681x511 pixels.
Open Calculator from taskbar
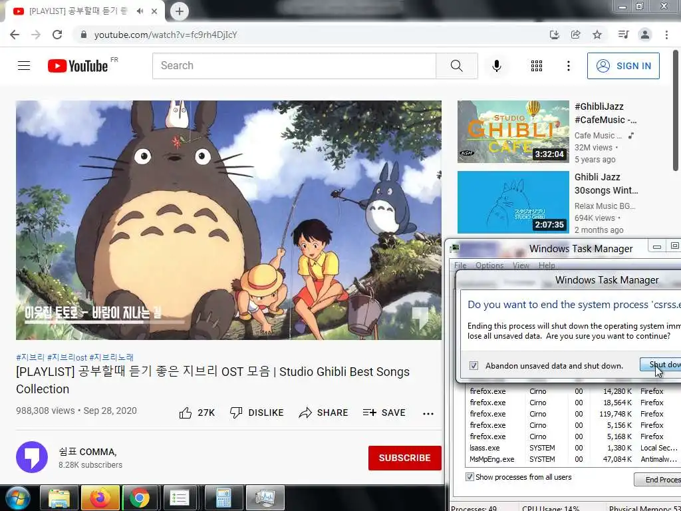(x=223, y=498)
